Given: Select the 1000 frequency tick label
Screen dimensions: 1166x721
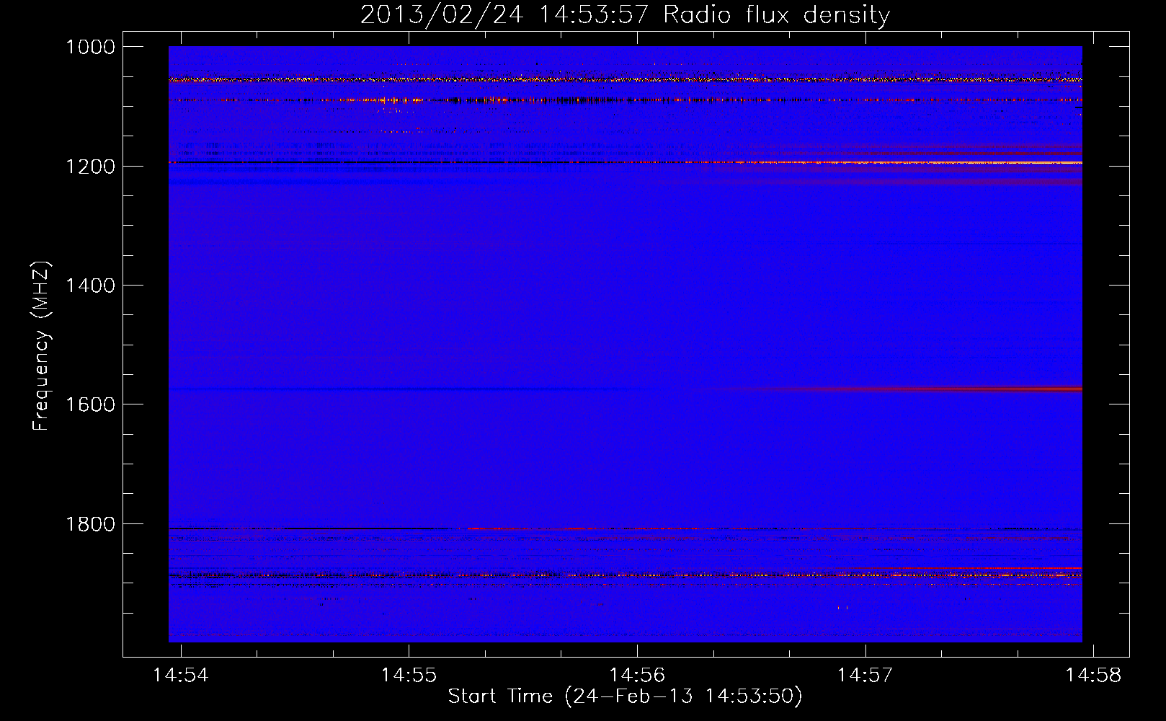Looking at the screenshot, I should pos(90,47).
